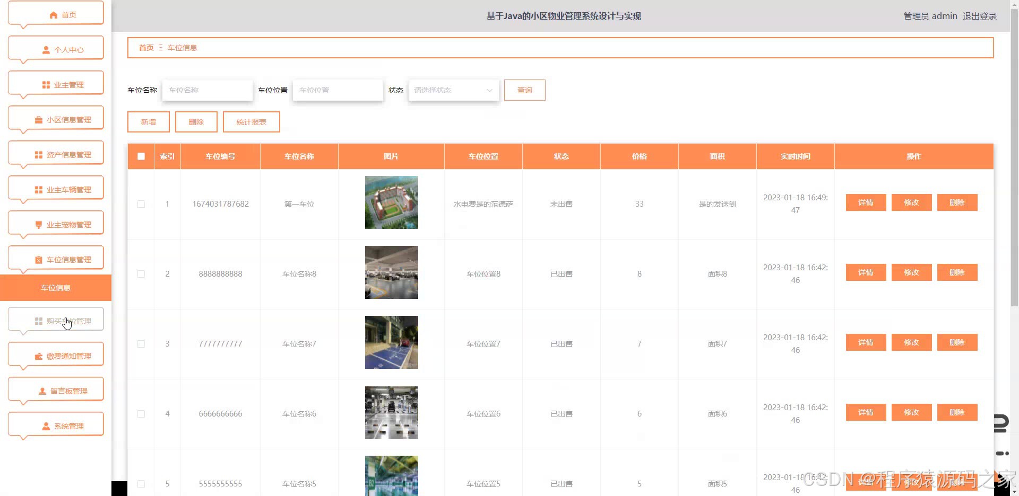
Task: Click 详情 for row 车位名称6
Action: [x=866, y=412]
